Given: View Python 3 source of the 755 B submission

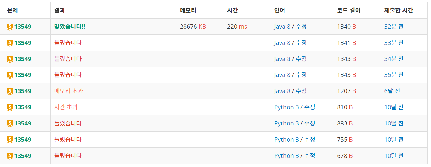Looking at the screenshot, I should 286,140.
